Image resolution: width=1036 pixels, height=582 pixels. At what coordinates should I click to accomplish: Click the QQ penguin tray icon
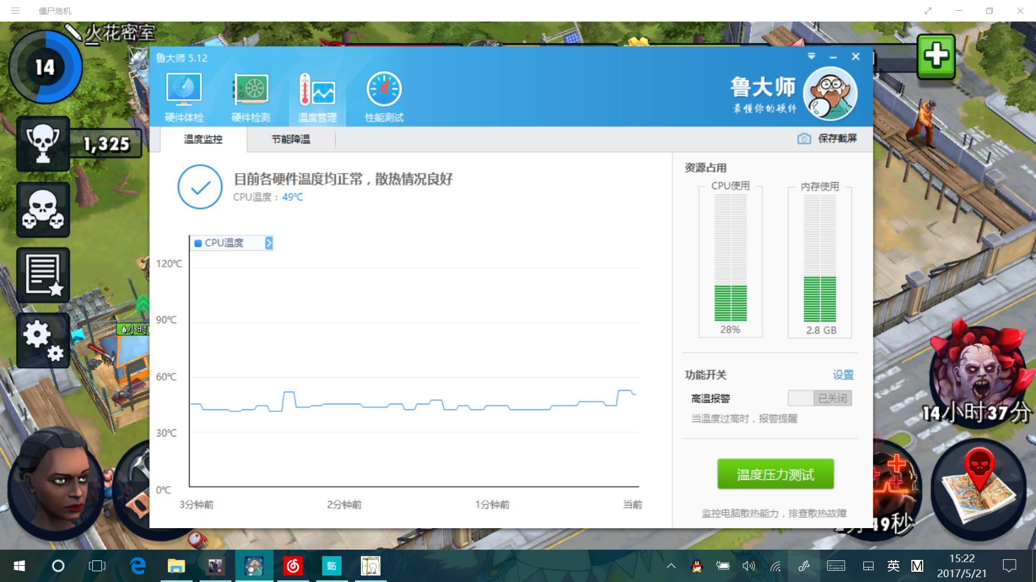[697, 566]
